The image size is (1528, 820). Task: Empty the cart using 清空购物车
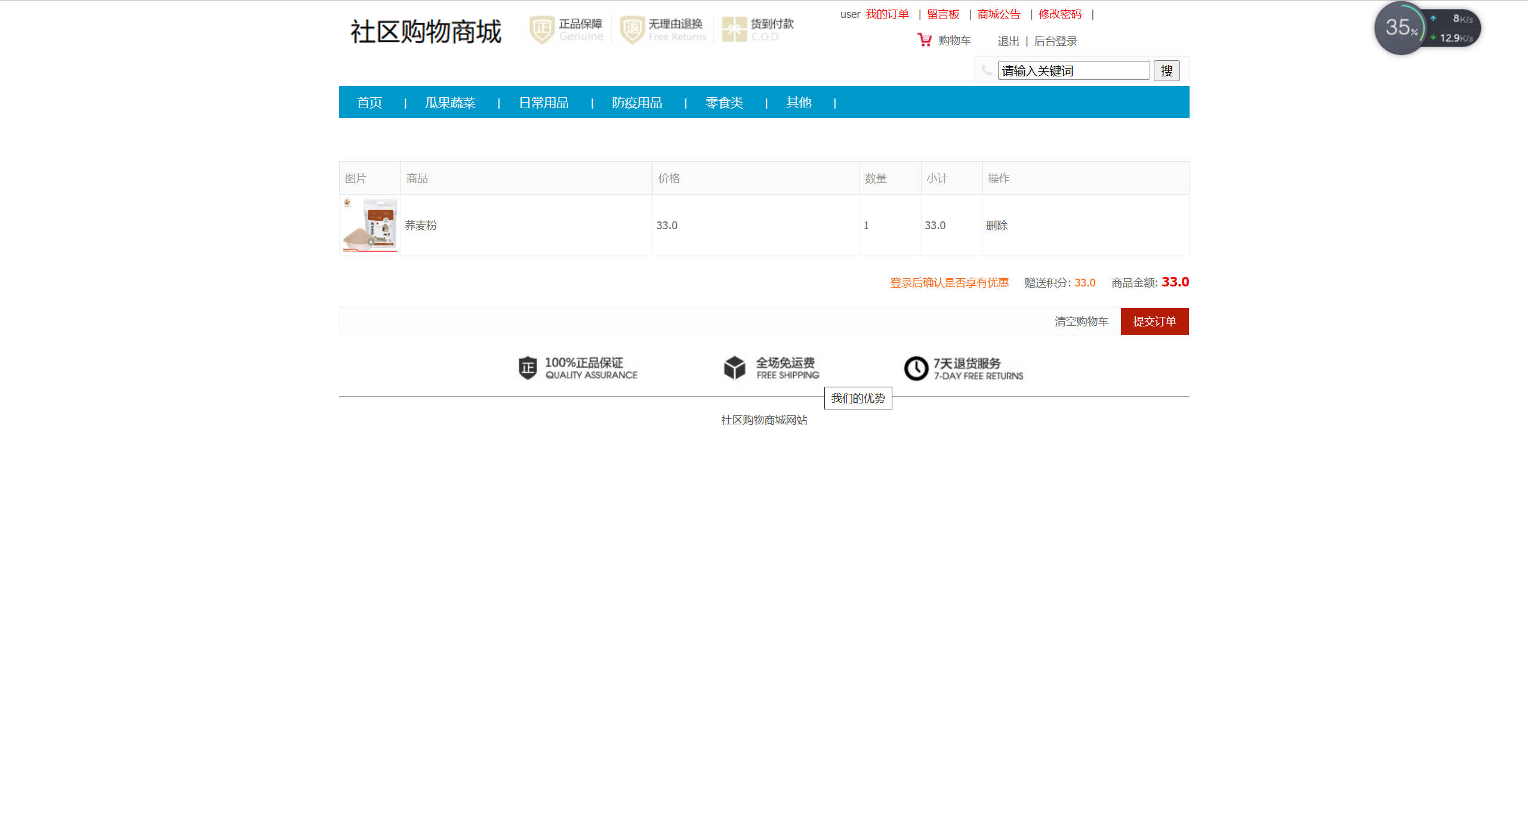pos(1082,321)
